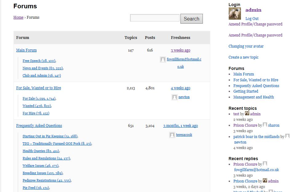Click the Log Out link
The width and height of the screenshot is (300, 192).
(252, 19)
